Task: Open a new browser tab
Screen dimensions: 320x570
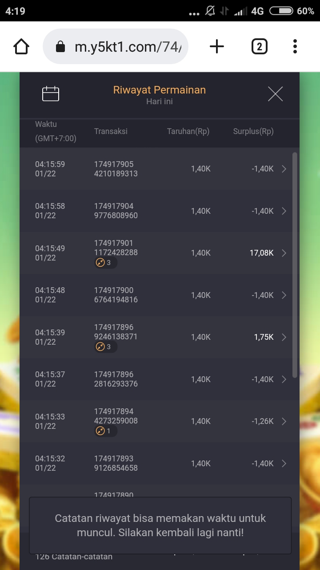Action: (x=217, y=46)
